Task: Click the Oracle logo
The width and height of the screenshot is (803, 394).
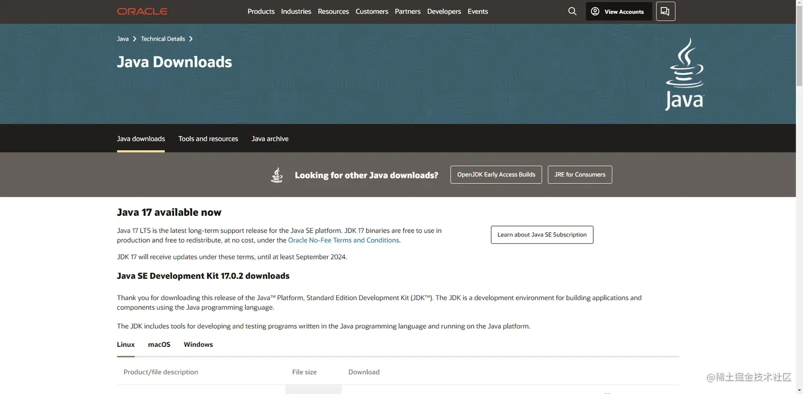Action: tap(142, 11)
